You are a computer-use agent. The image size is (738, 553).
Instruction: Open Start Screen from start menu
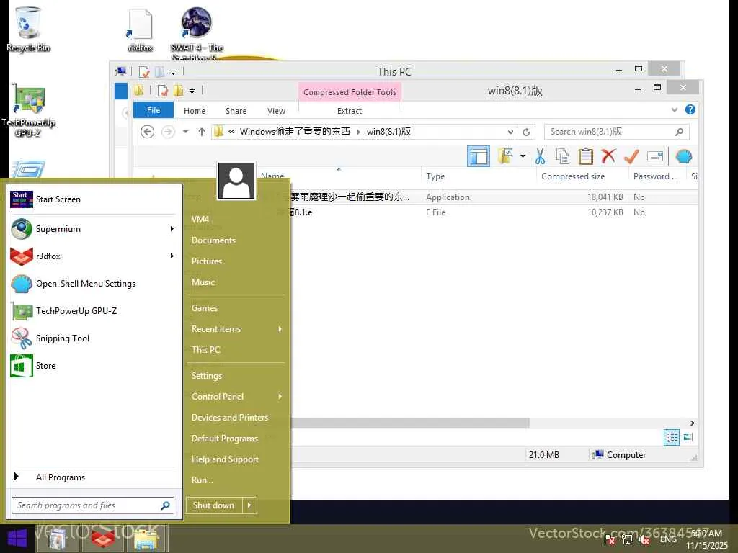pyautogui.click(x=94, y=199)
